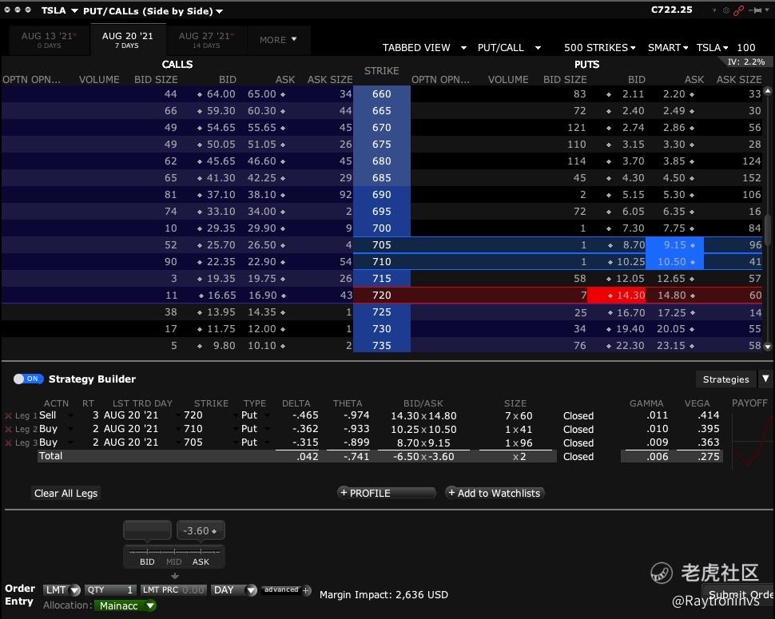Toggle the Strategy Builder ON switch
This screenshot has height=619, width=775.
pos(28,379)
